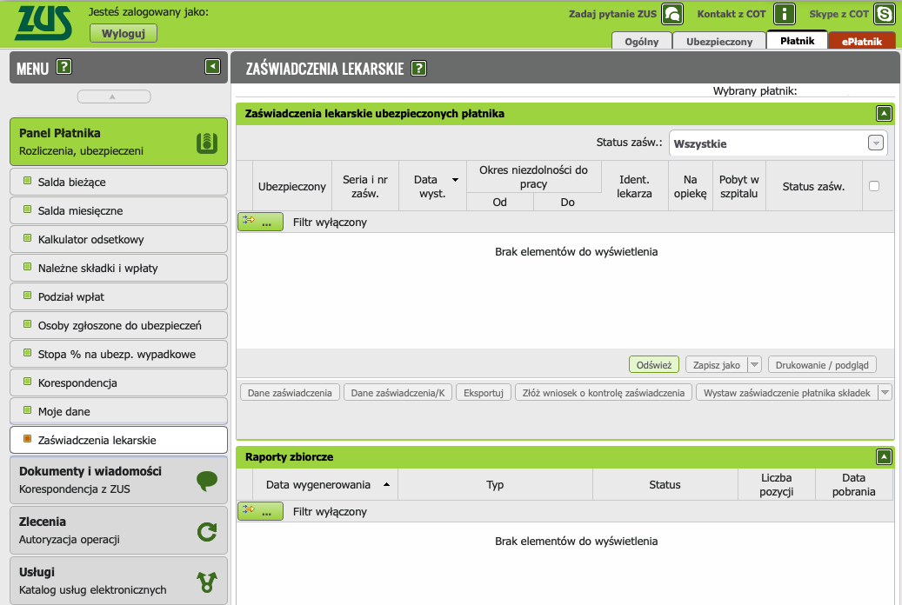Open Dokumenty i wiadomości panel
The width and height of the screenshot is (902, 605).
pos(118,480)
